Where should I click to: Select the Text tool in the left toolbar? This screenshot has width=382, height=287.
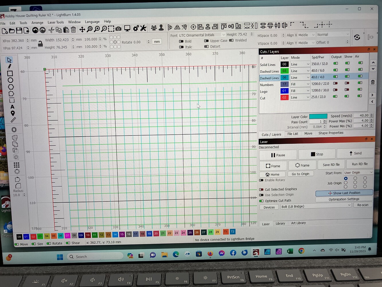[x=12, y=106]
